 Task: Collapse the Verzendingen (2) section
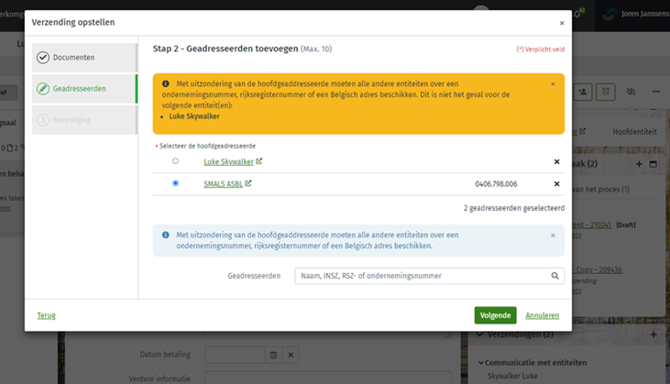[x=480, y=334]
